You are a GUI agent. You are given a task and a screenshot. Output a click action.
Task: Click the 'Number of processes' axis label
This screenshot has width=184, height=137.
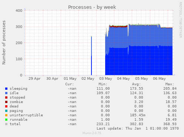tap(4, 42)
